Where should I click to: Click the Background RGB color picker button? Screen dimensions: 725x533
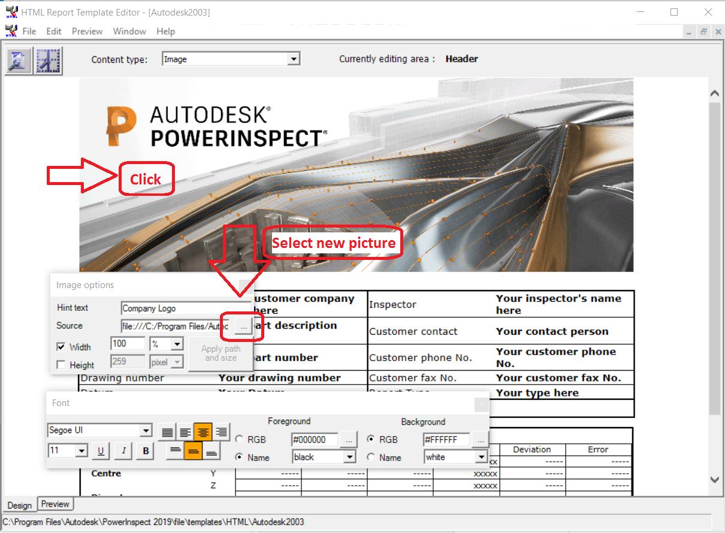pyautogui.click(x=480, y=439)
